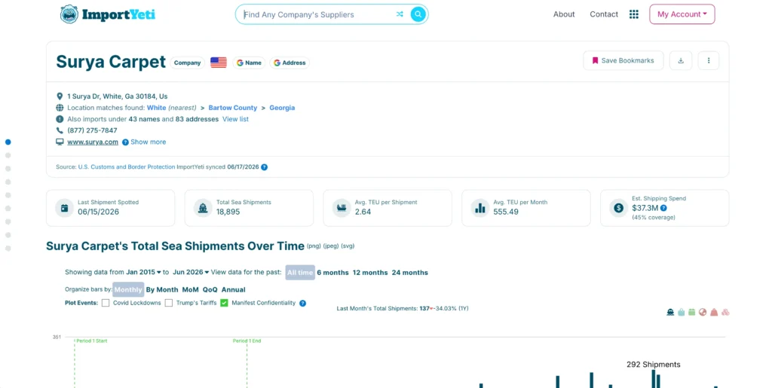Open the My Account dropdown

[x=682, y=14]
